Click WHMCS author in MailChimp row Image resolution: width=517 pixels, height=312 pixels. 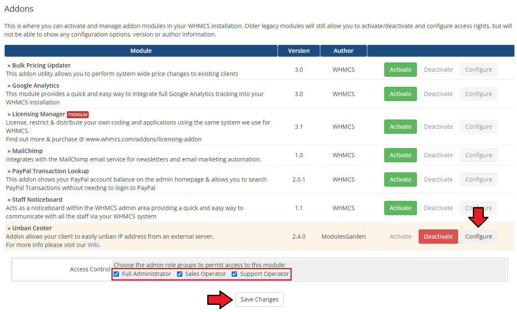point(343,155)
